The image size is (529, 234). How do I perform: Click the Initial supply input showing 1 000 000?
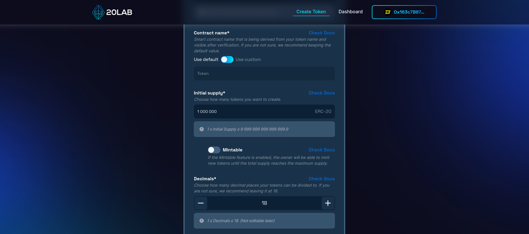(264, 112)
